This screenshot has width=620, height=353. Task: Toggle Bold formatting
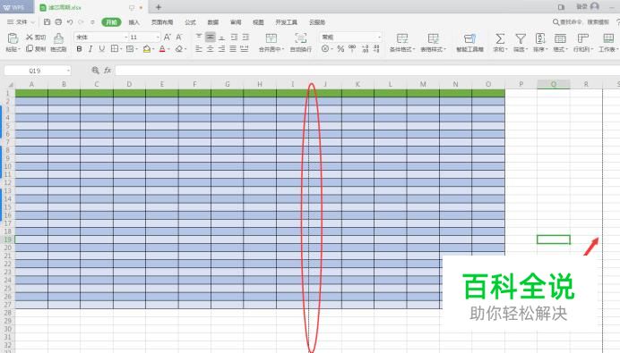click(79, 49)
